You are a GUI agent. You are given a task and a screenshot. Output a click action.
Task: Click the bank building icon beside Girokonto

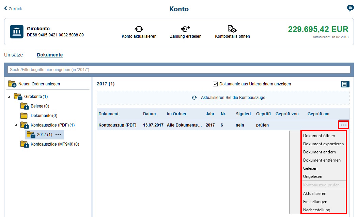coord(16,32)
